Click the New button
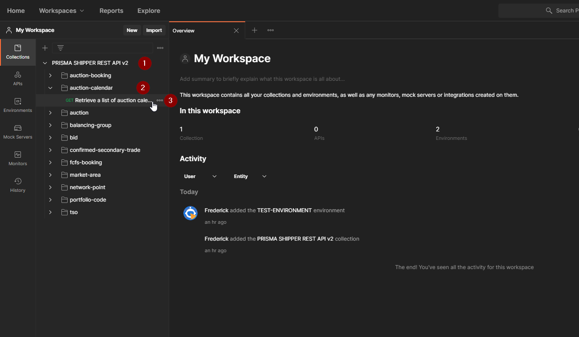The width and height of the screenshot is (579, 337). (132, 30)
